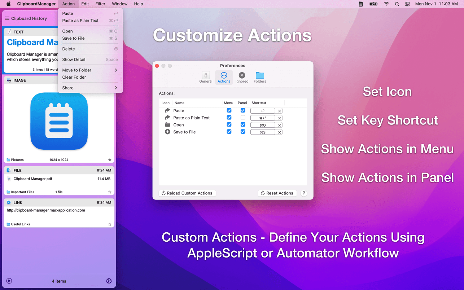Screen dimensions: 464x290
Task: Open the settings gear in the panel footer
Action: (109, 281)
